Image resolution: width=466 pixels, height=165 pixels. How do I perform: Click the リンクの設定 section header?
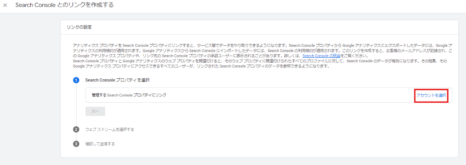(79, 27)
